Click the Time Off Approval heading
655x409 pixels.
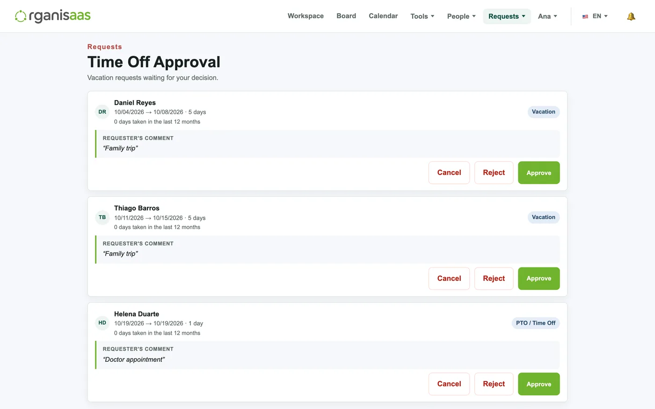pos(154,62)
